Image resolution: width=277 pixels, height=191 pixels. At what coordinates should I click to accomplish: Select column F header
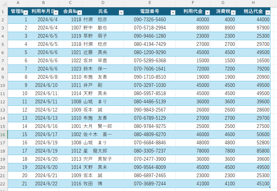(x=193, y=3)
